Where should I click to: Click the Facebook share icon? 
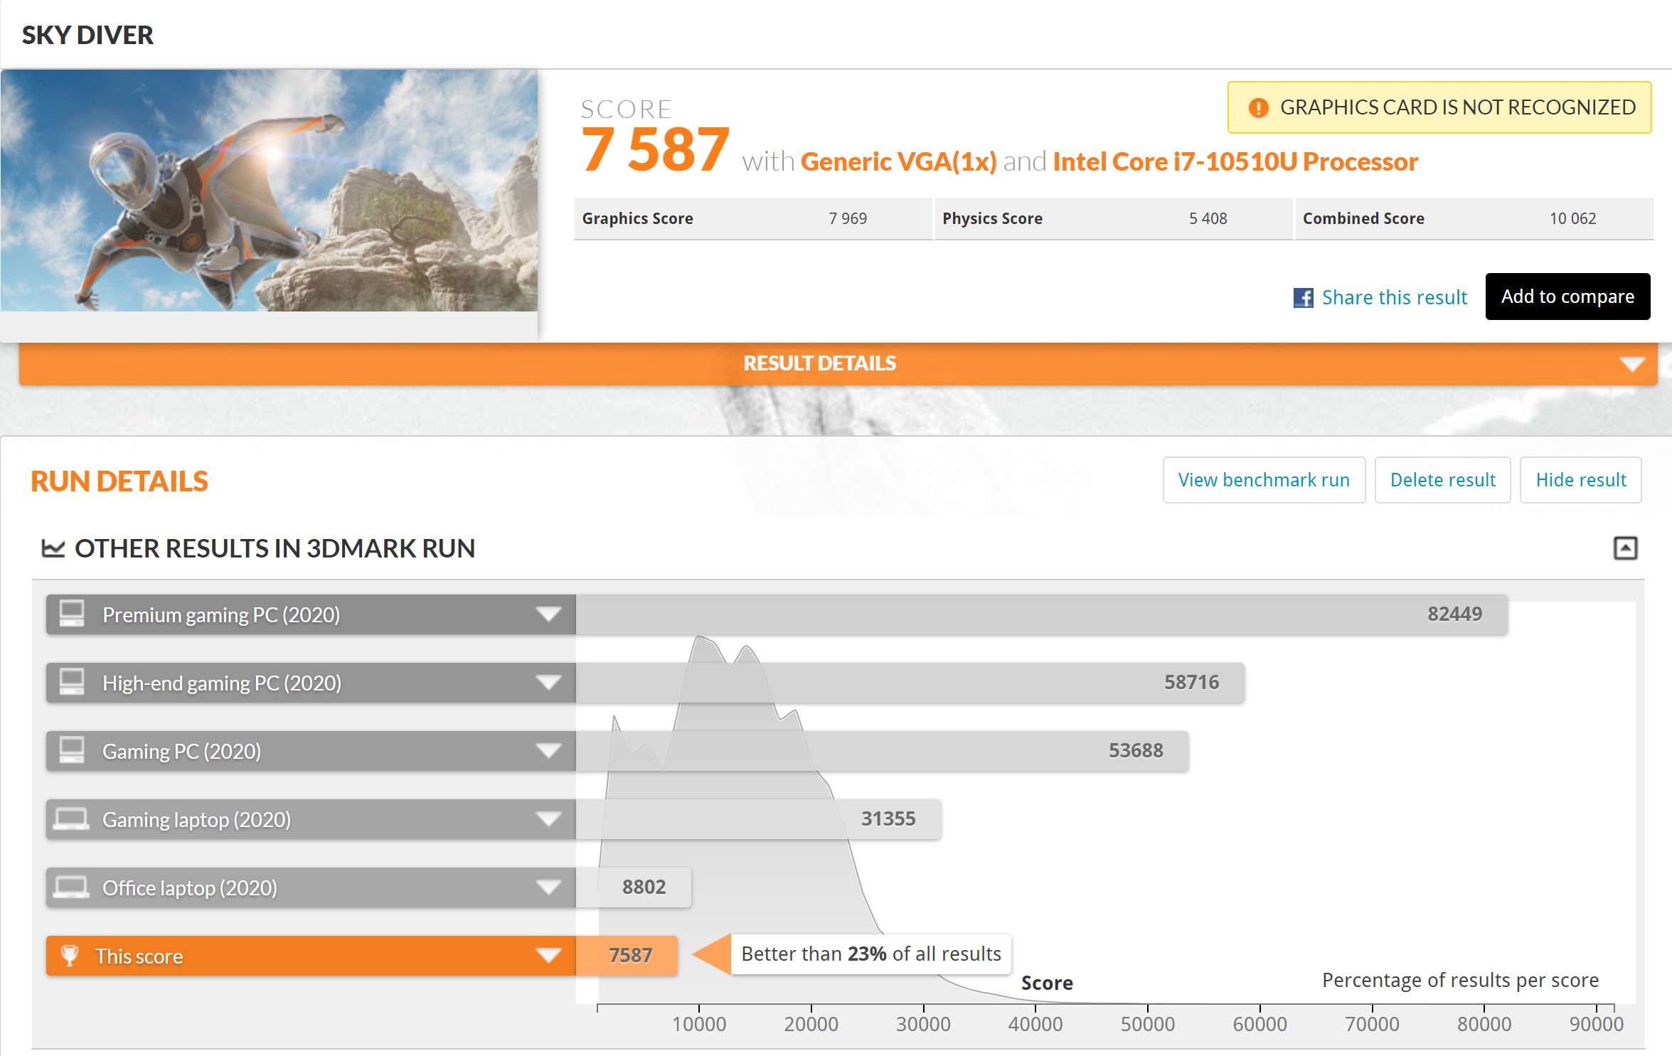point(1303,297)
